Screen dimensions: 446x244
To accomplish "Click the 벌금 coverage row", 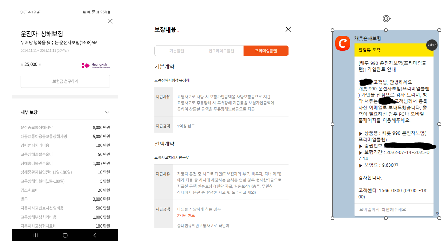I will point(65,199).
